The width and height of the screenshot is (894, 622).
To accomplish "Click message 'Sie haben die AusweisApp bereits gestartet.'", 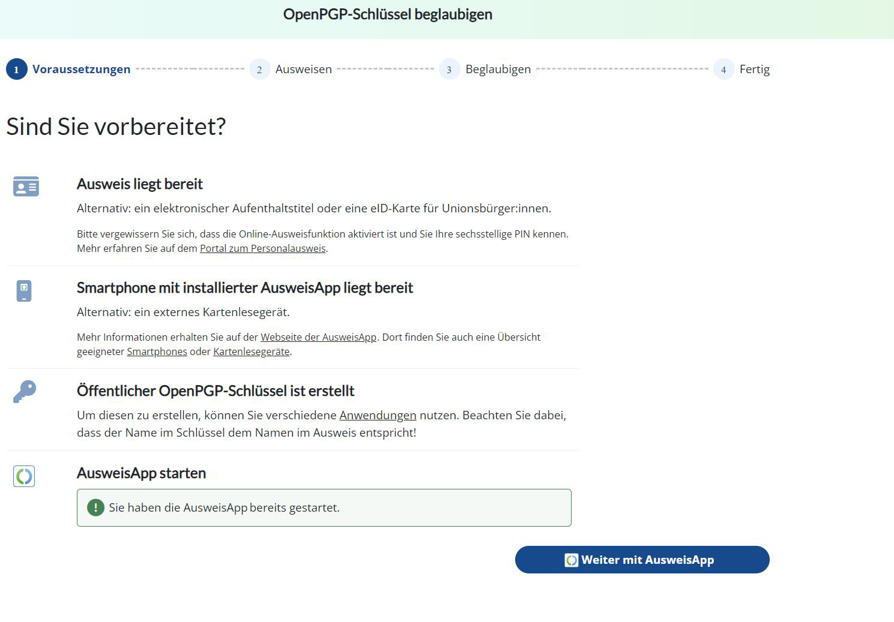I will point(224,507).
